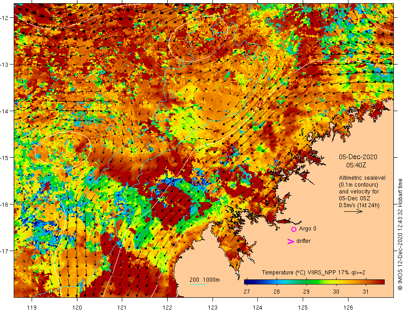Click the 'Altimetric sealevel' legend text
Viewport: 403px width, 311px height.
362,178
